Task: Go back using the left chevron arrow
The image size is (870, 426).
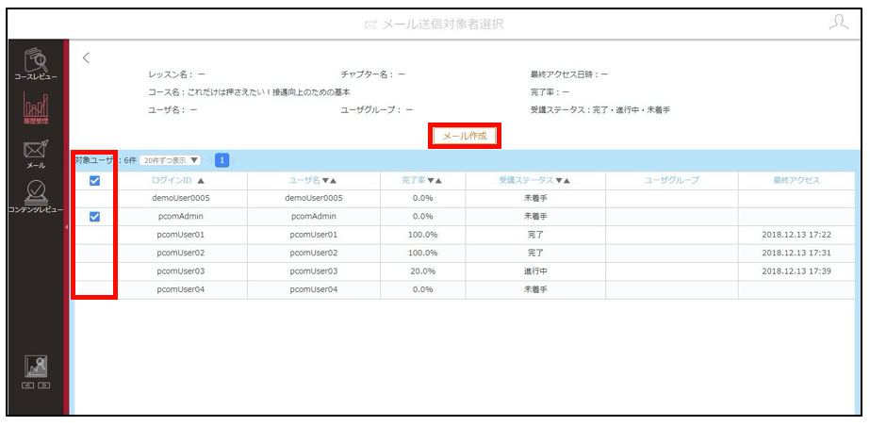Action: [x=86, y=57]
